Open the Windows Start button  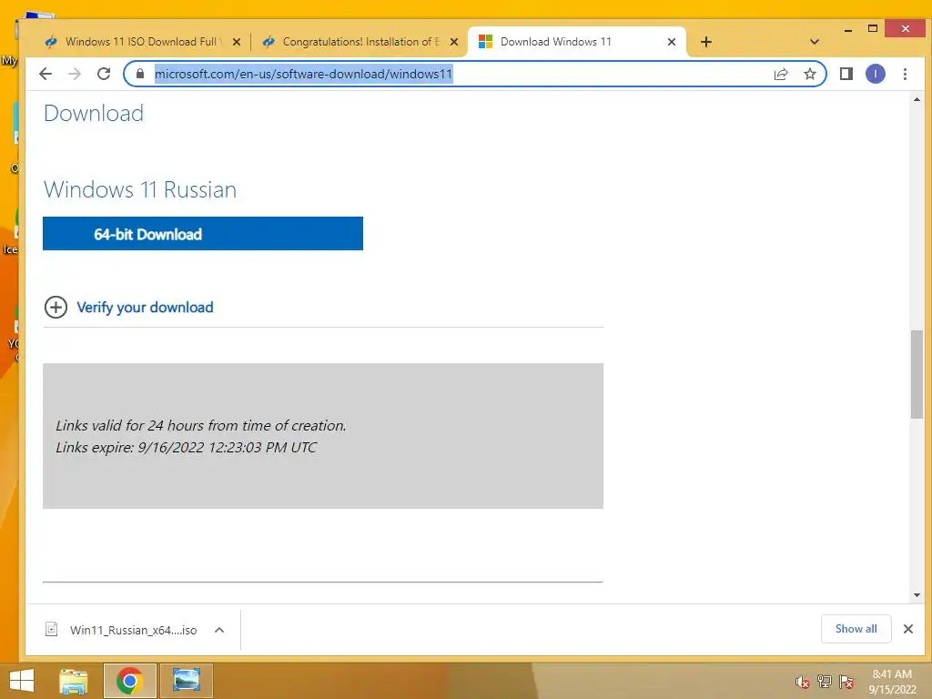[22, 681]
